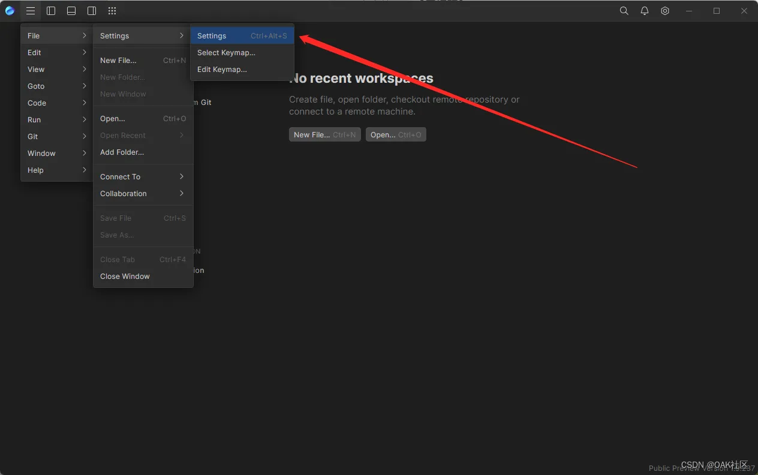Click the New File button on welcome screen
The height and width of the screenshot is (475, 758).
pyautogui.click(x=324, y=134)
